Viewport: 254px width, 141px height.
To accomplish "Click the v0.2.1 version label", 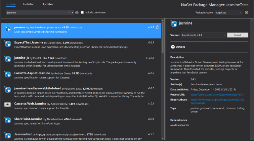I will (151, 42).
